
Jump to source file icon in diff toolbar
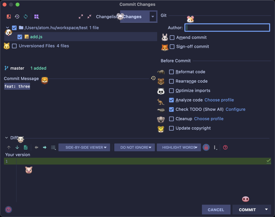click(26, 147)
